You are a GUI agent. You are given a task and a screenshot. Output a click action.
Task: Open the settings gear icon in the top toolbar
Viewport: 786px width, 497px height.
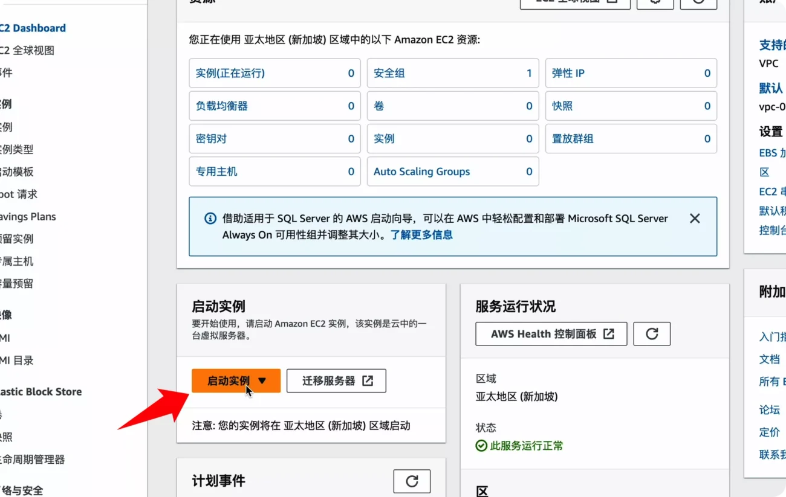pyautogui.click(x=655, y=2)
